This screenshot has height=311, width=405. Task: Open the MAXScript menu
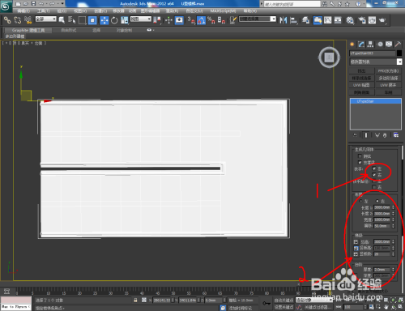click(x=223, y=11)
